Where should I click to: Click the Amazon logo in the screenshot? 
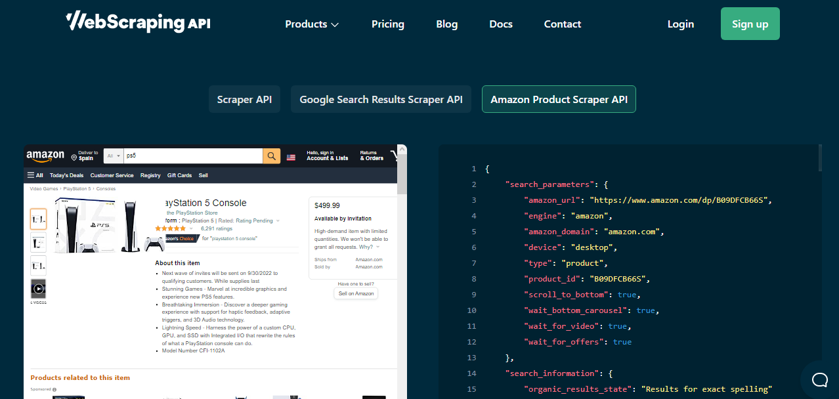click(x=45, y=156)
